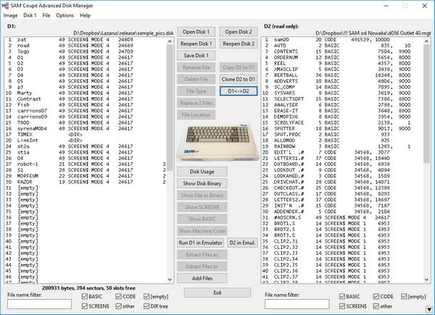Toggle D2 [empty] filter checkbox
435x315 pixels.
tap(413, 296)
